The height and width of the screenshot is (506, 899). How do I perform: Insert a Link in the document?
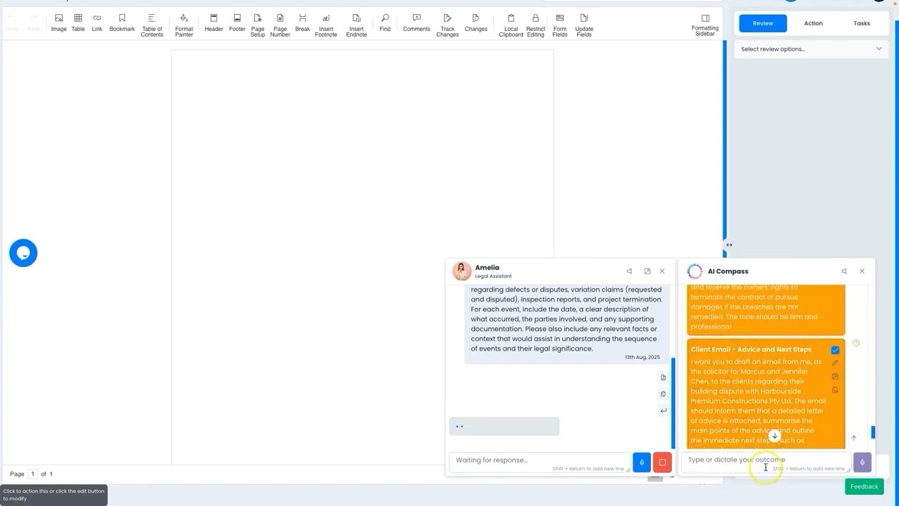tap(97, 22)
